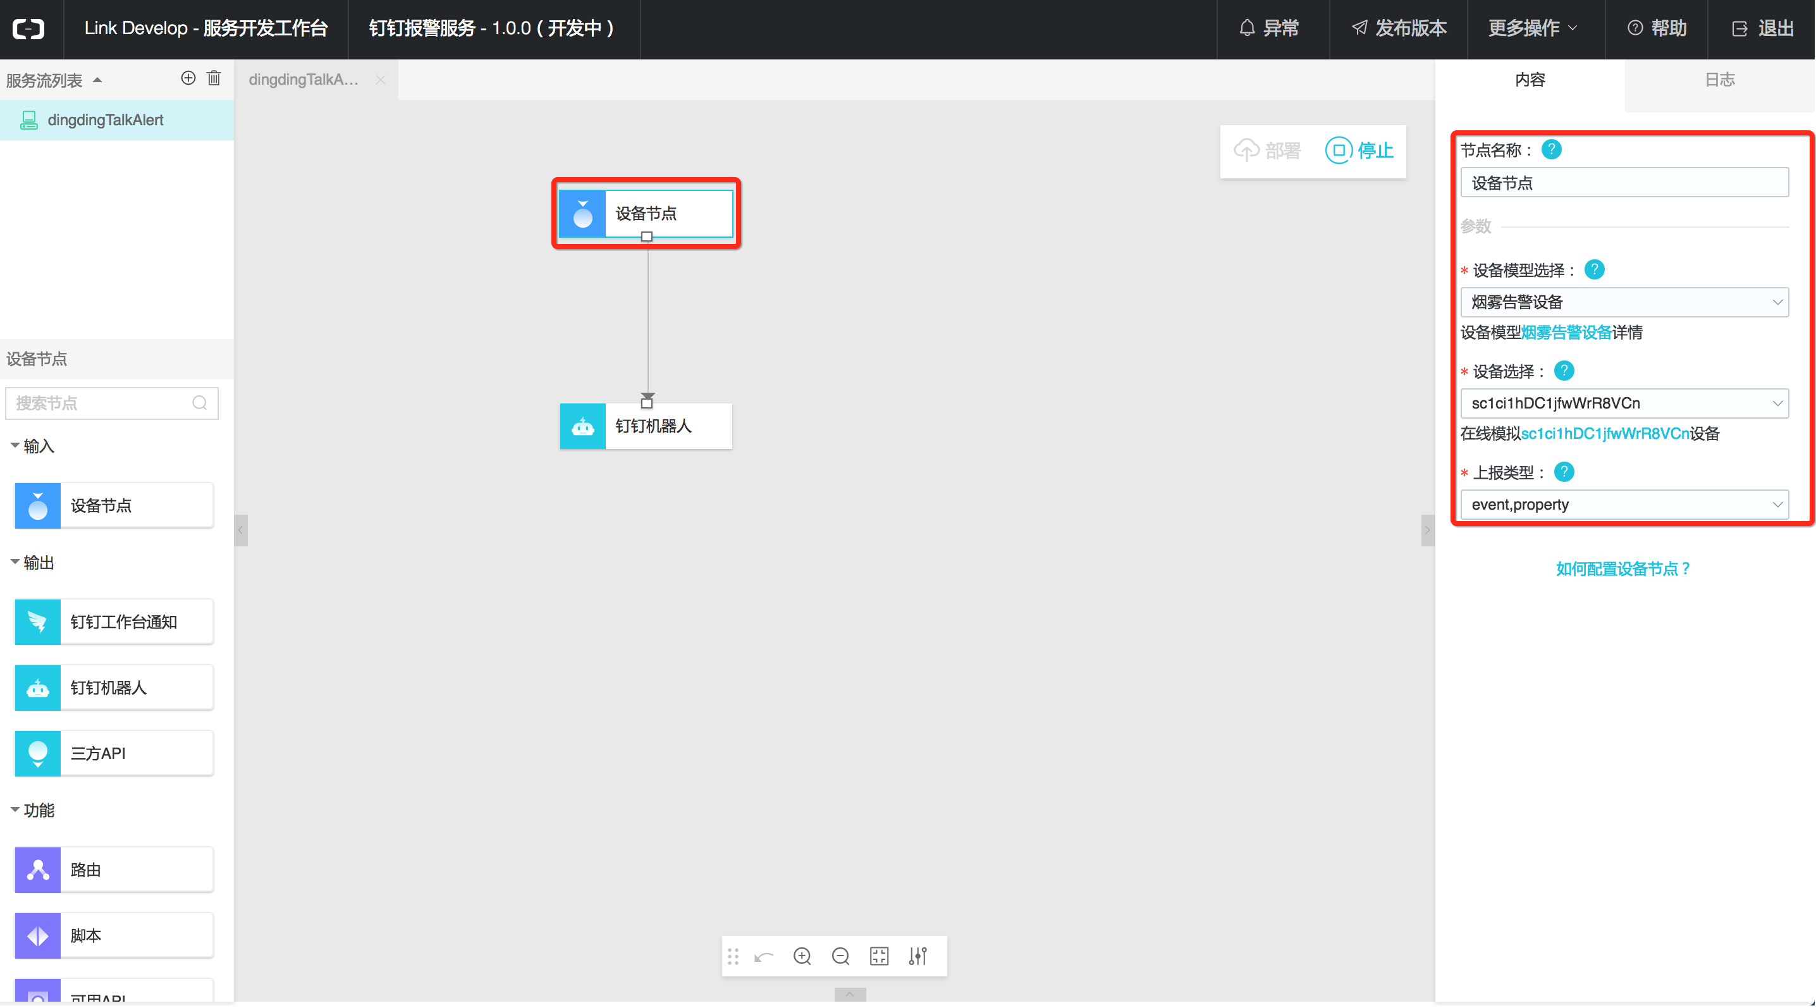
Task: Click the 钉钉报警服务 - 1.0.0 title
Action: (x=492, y=28)
